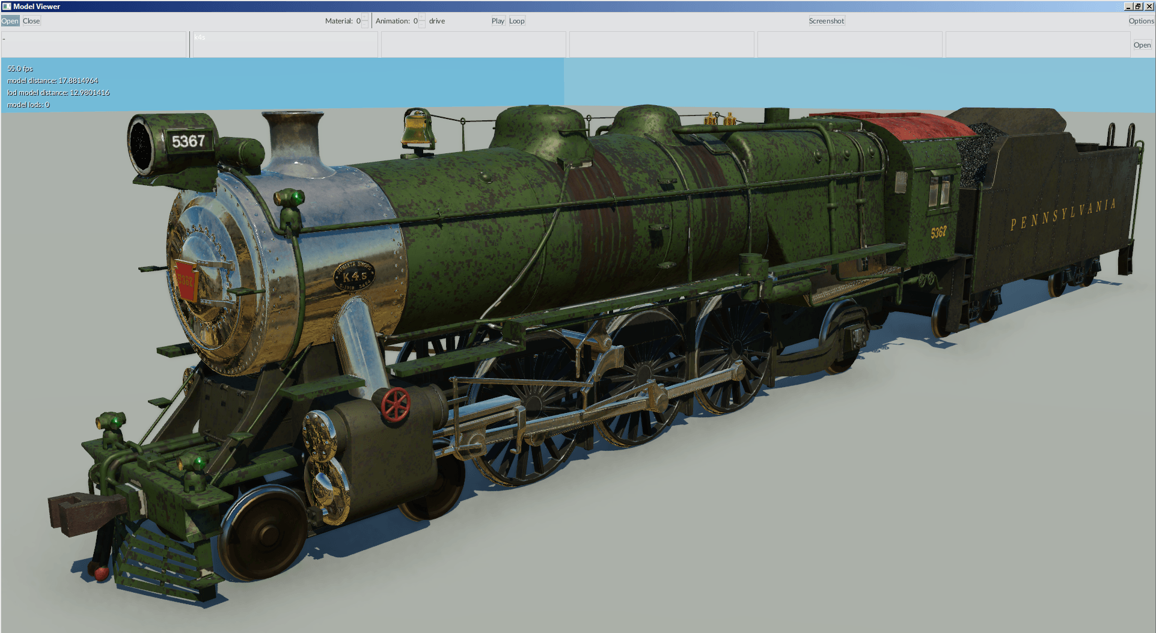Image resolution: width=1156 pixels, height=633 pixels.
Task: Click the 'model distance: 17.8814964' text
Action: pos(53,81)
